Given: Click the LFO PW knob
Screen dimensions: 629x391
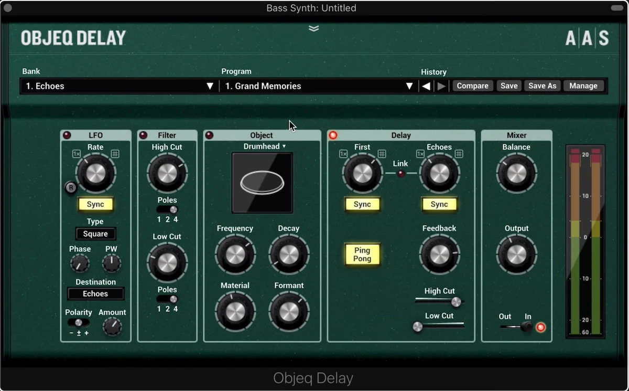Looking at the screenshot, I should (112, 263).
